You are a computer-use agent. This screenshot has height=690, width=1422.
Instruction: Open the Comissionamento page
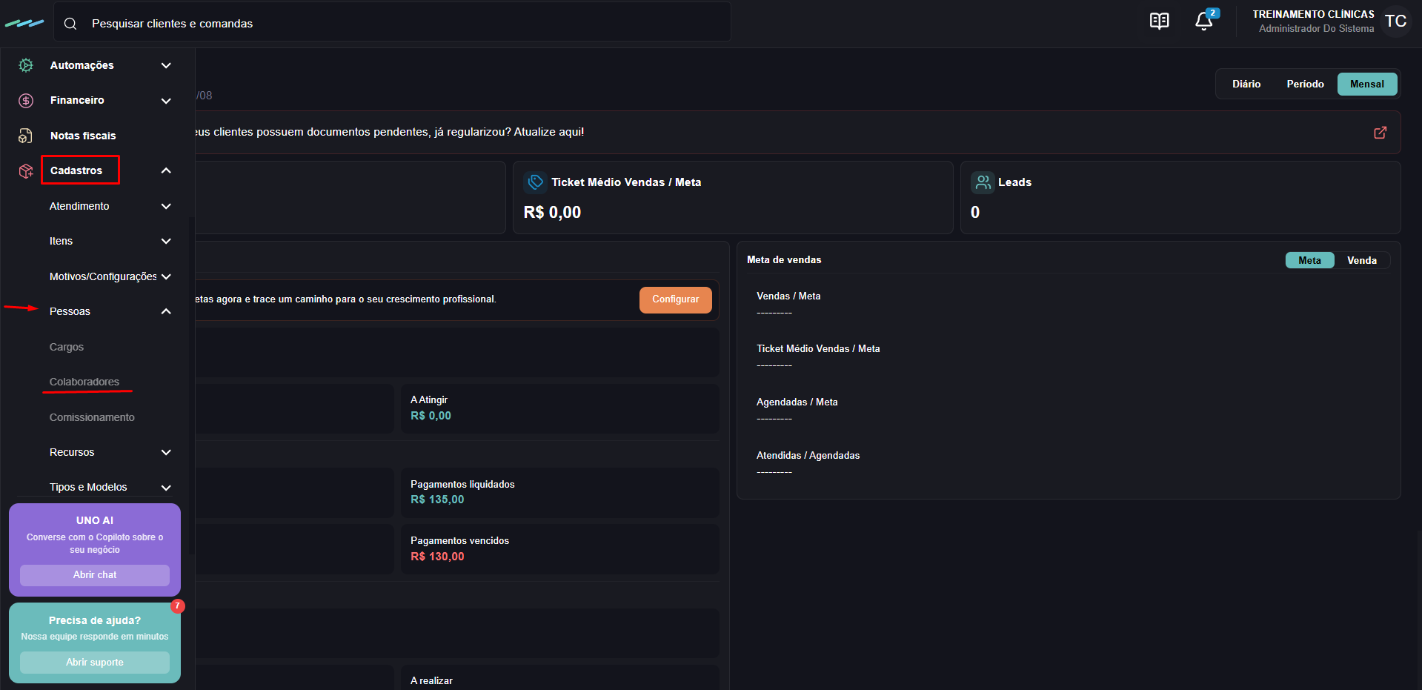coord(92,417)
